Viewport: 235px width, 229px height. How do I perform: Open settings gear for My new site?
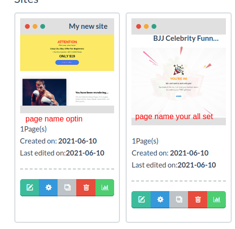click(48, 187)
